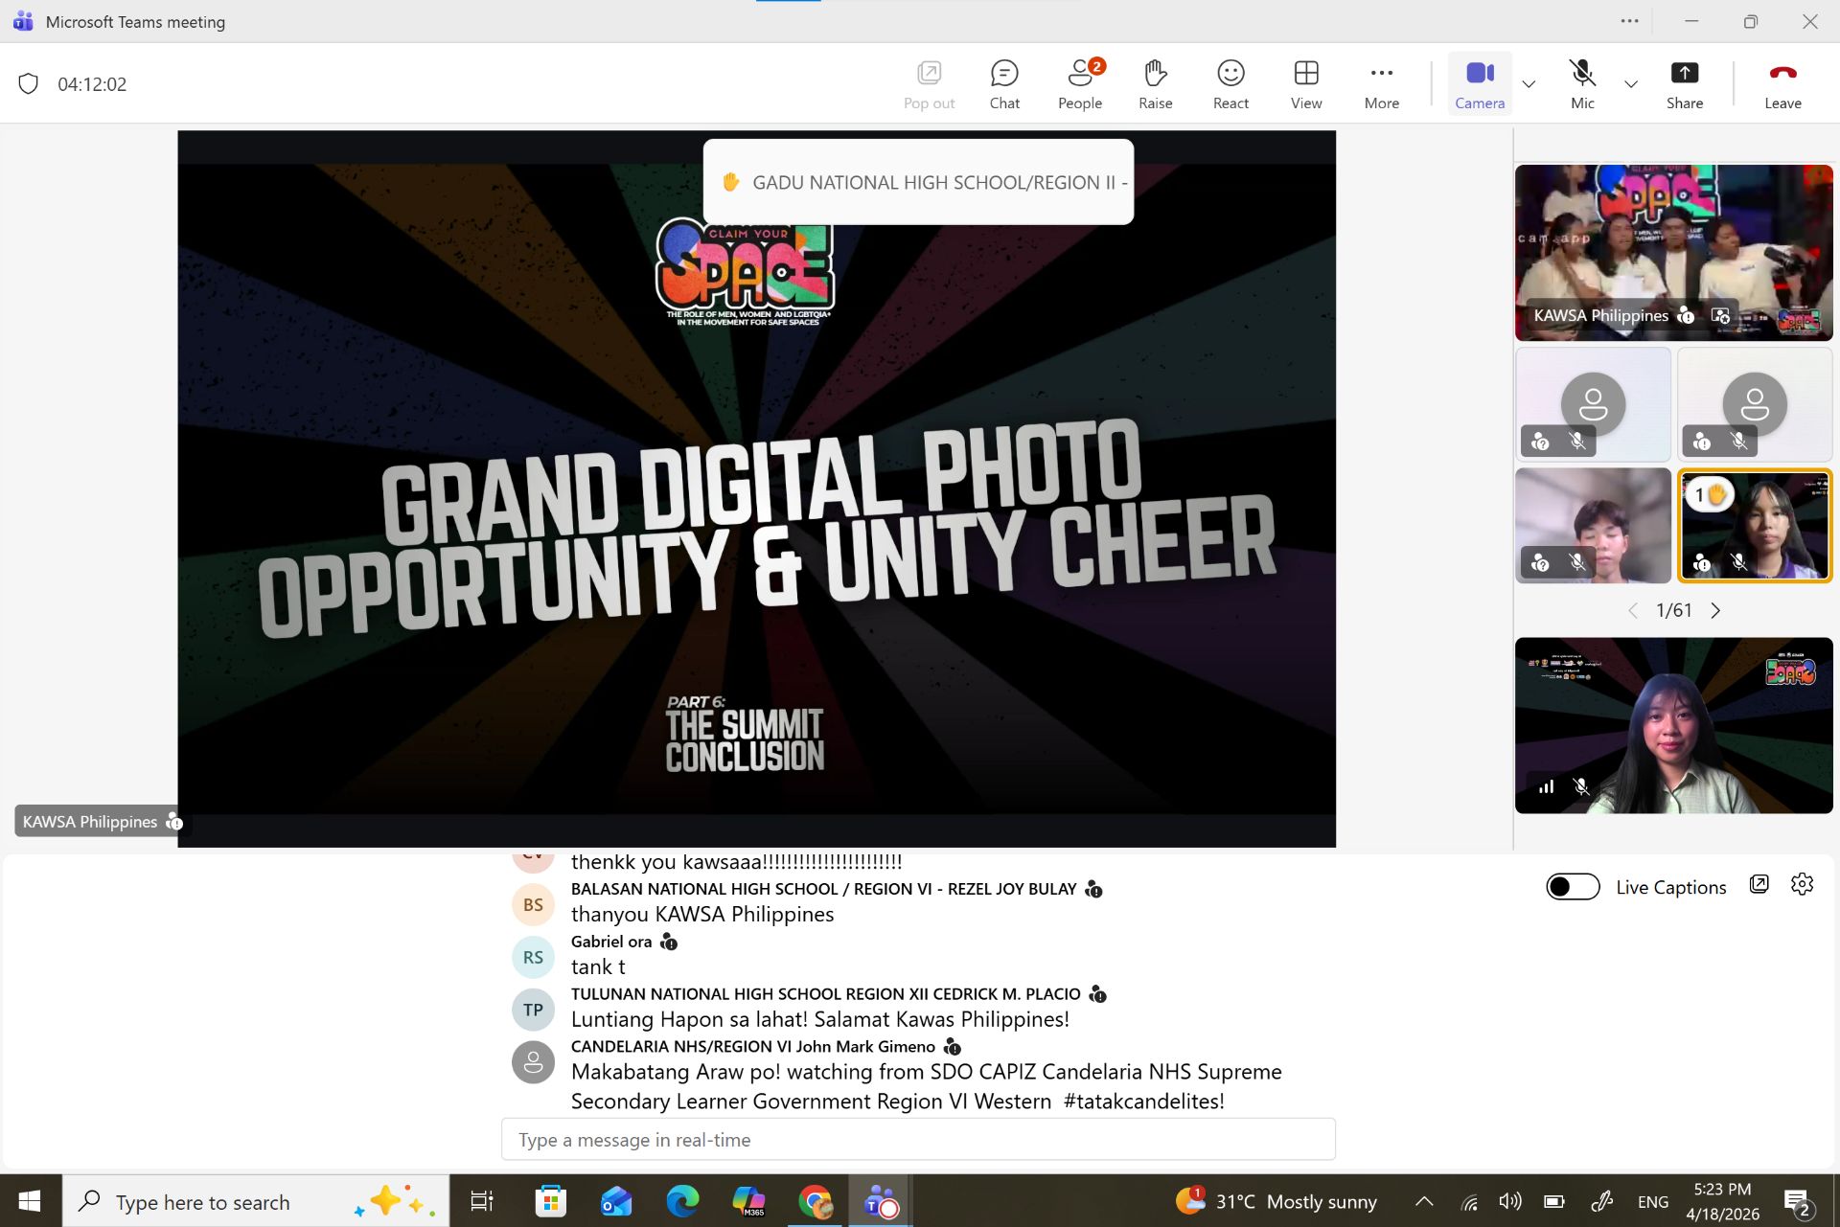
Task: Click the BS avatar in chat
Action: click(533, 905)
